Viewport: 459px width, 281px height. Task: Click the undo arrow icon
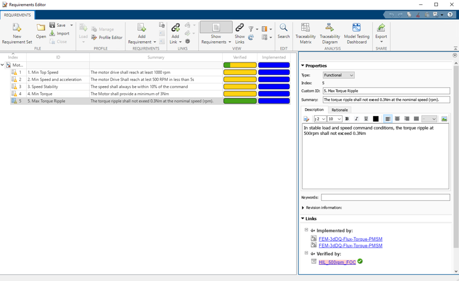[x=392, y=14]
